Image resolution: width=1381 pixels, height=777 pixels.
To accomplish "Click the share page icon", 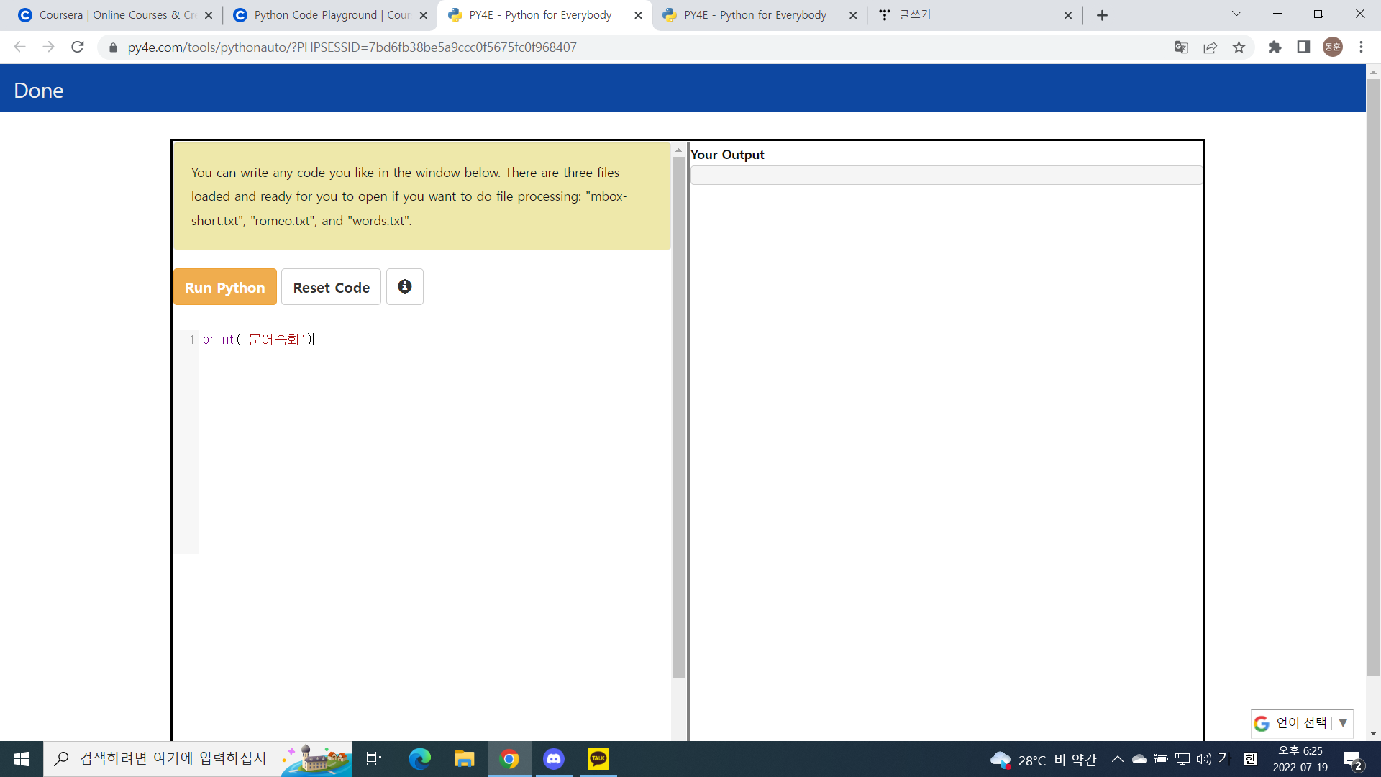I will [1210, 47].
